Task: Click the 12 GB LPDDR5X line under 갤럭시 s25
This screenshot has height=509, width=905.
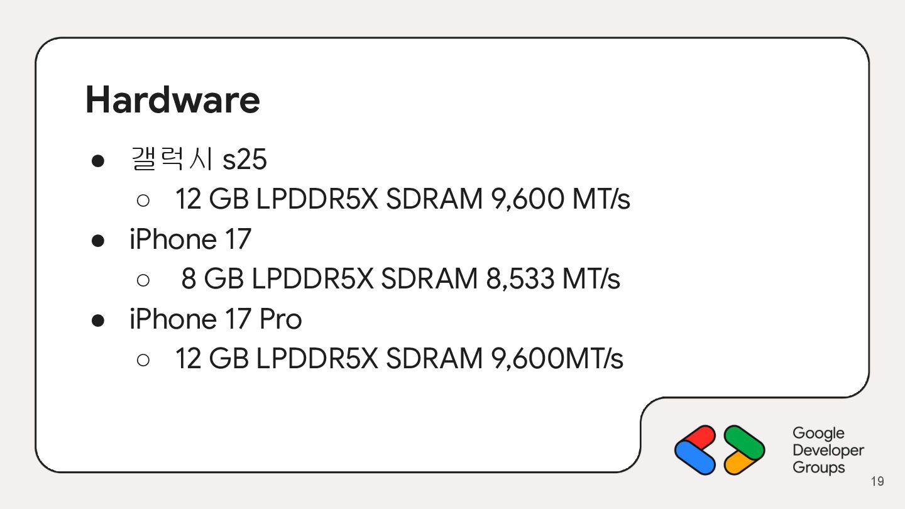Action: [x=402, y=199]
